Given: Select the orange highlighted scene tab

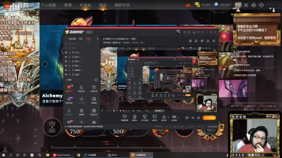Looking at the screenshot, I should click(x=88, y=39).
